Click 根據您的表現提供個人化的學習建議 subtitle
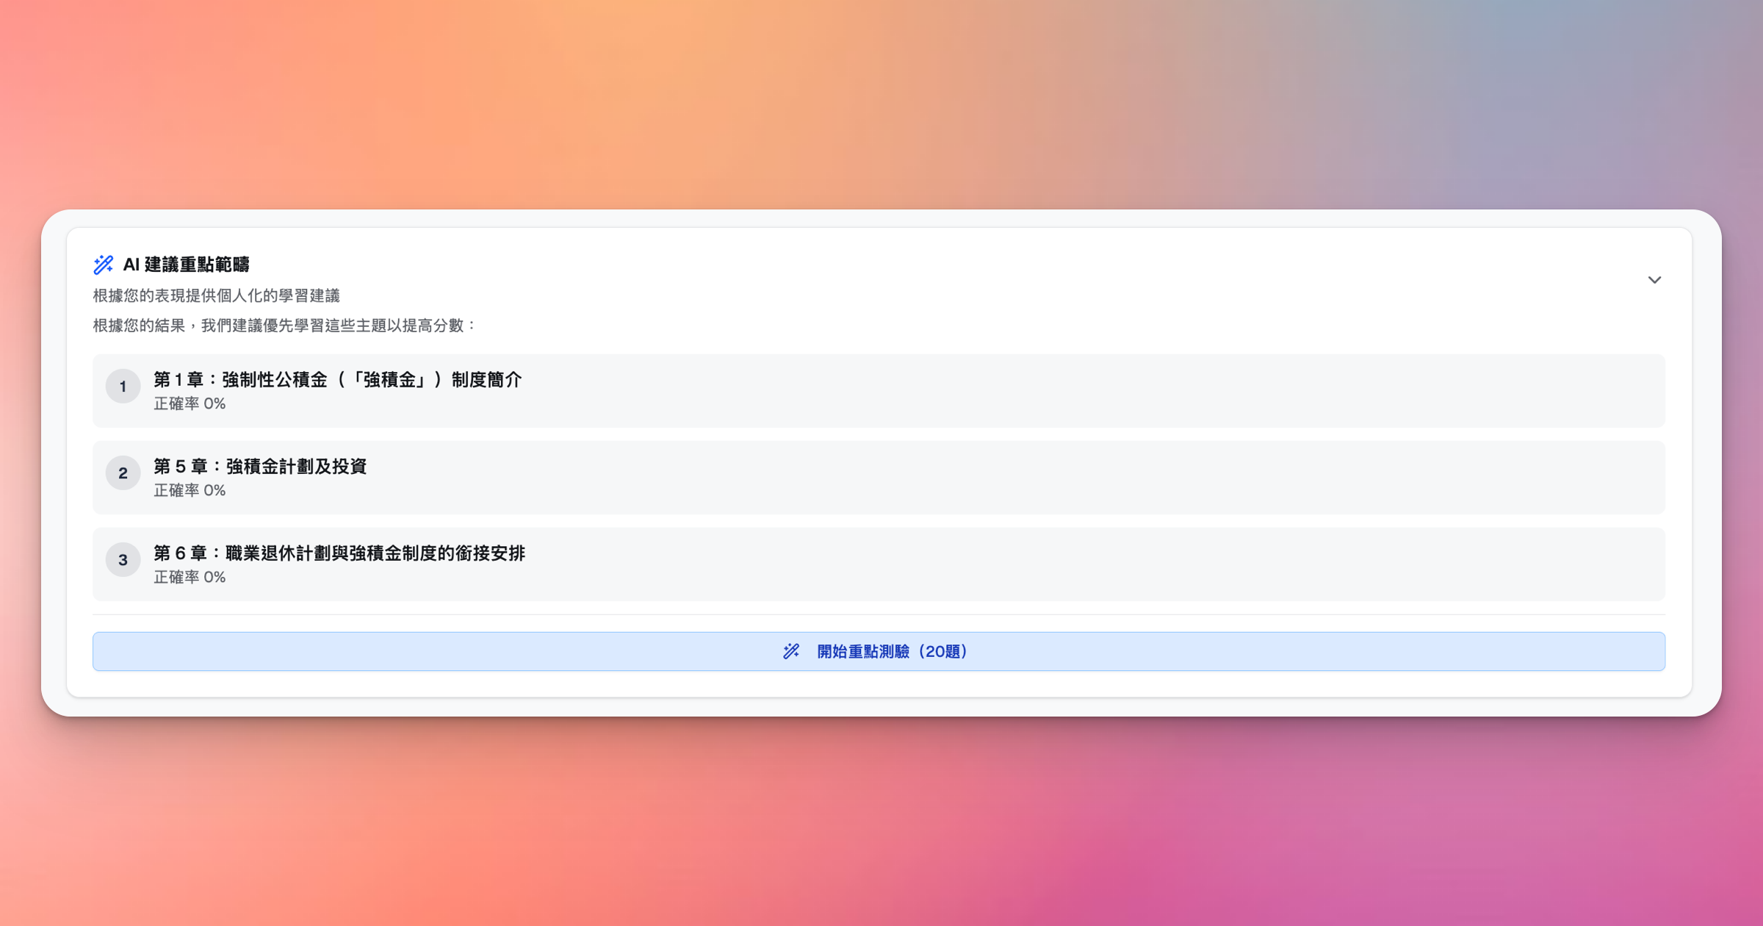 (x=217, y=295)
